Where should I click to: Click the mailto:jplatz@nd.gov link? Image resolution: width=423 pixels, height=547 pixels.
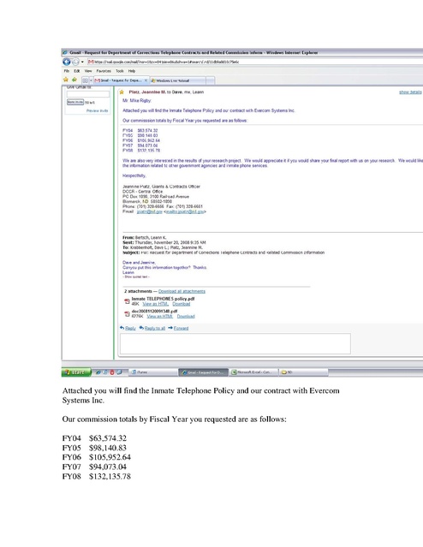pyautogui.click(x=185, y=211)
